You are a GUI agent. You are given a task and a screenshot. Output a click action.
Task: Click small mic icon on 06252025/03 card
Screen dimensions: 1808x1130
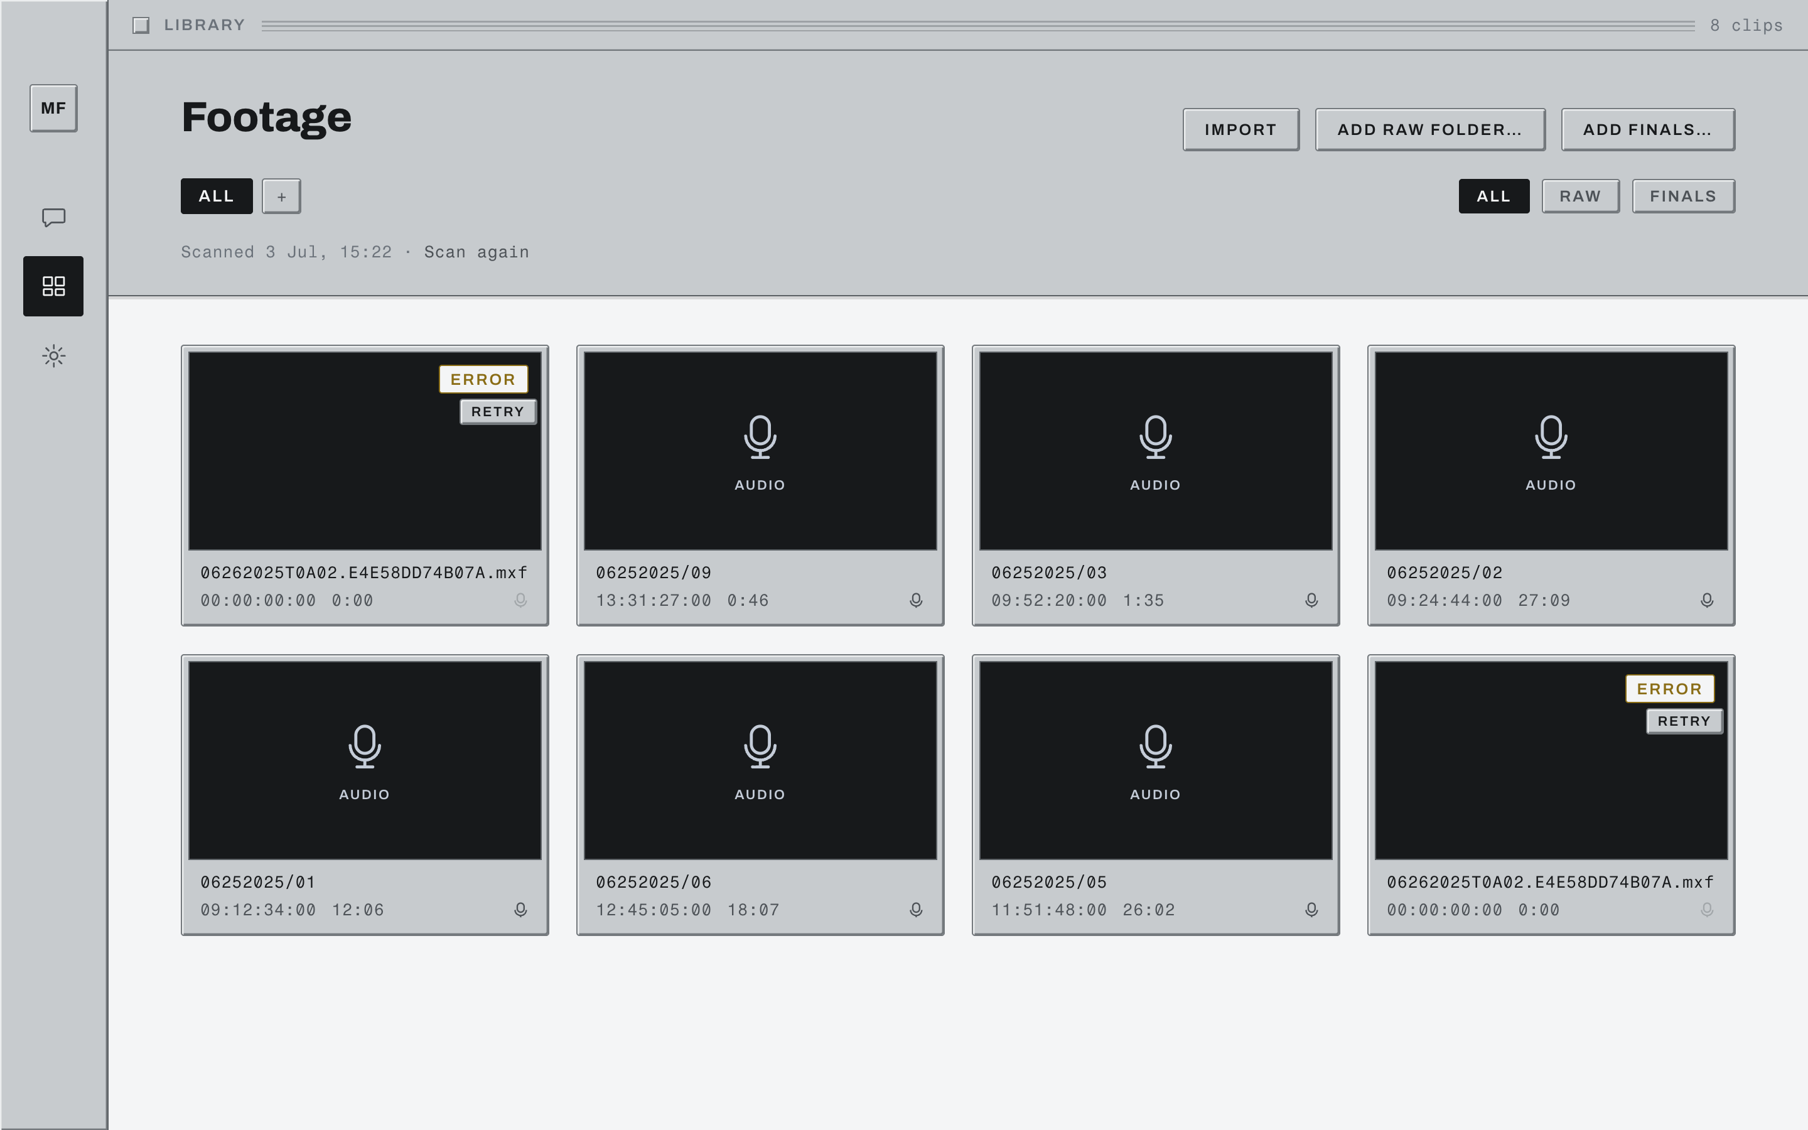[x=1311, y=600]
